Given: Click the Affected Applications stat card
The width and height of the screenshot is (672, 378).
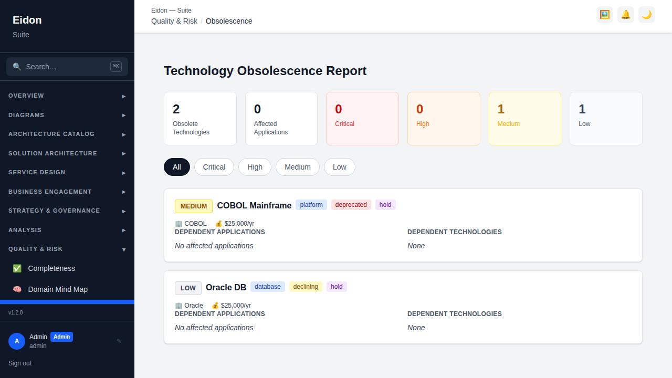Looking at the screenshot, I should [281, 119].
